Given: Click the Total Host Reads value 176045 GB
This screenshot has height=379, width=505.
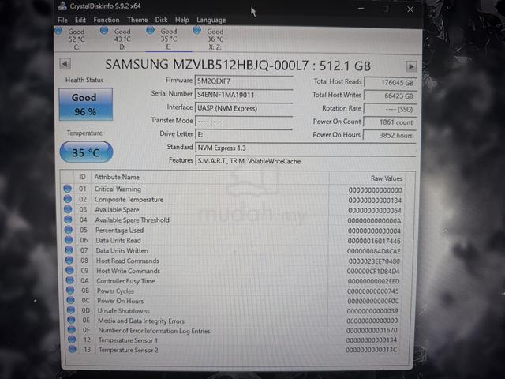Looking at the screenshot, I should pos(390,82).
